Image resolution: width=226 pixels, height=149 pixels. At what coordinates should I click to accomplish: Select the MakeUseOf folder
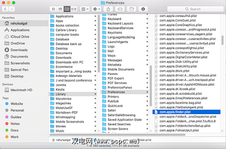pyautogui.click(x=73, y=108)
